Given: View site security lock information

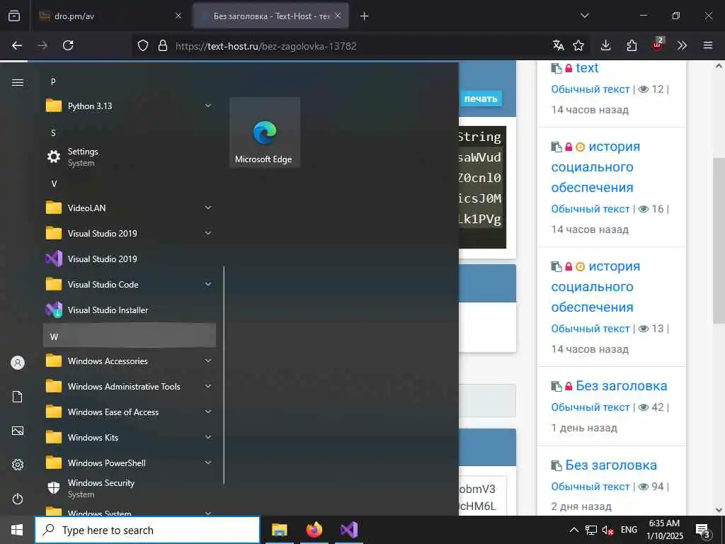Looking at the screenshot, I should (163, 45).
